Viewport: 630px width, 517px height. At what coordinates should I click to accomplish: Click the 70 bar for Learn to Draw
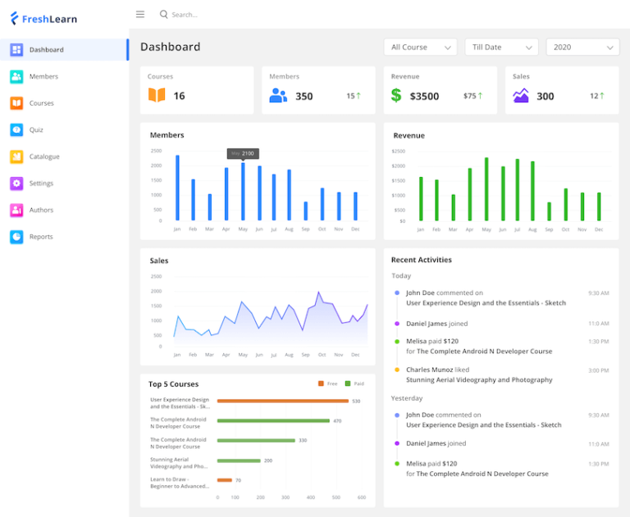pos(225,480)
